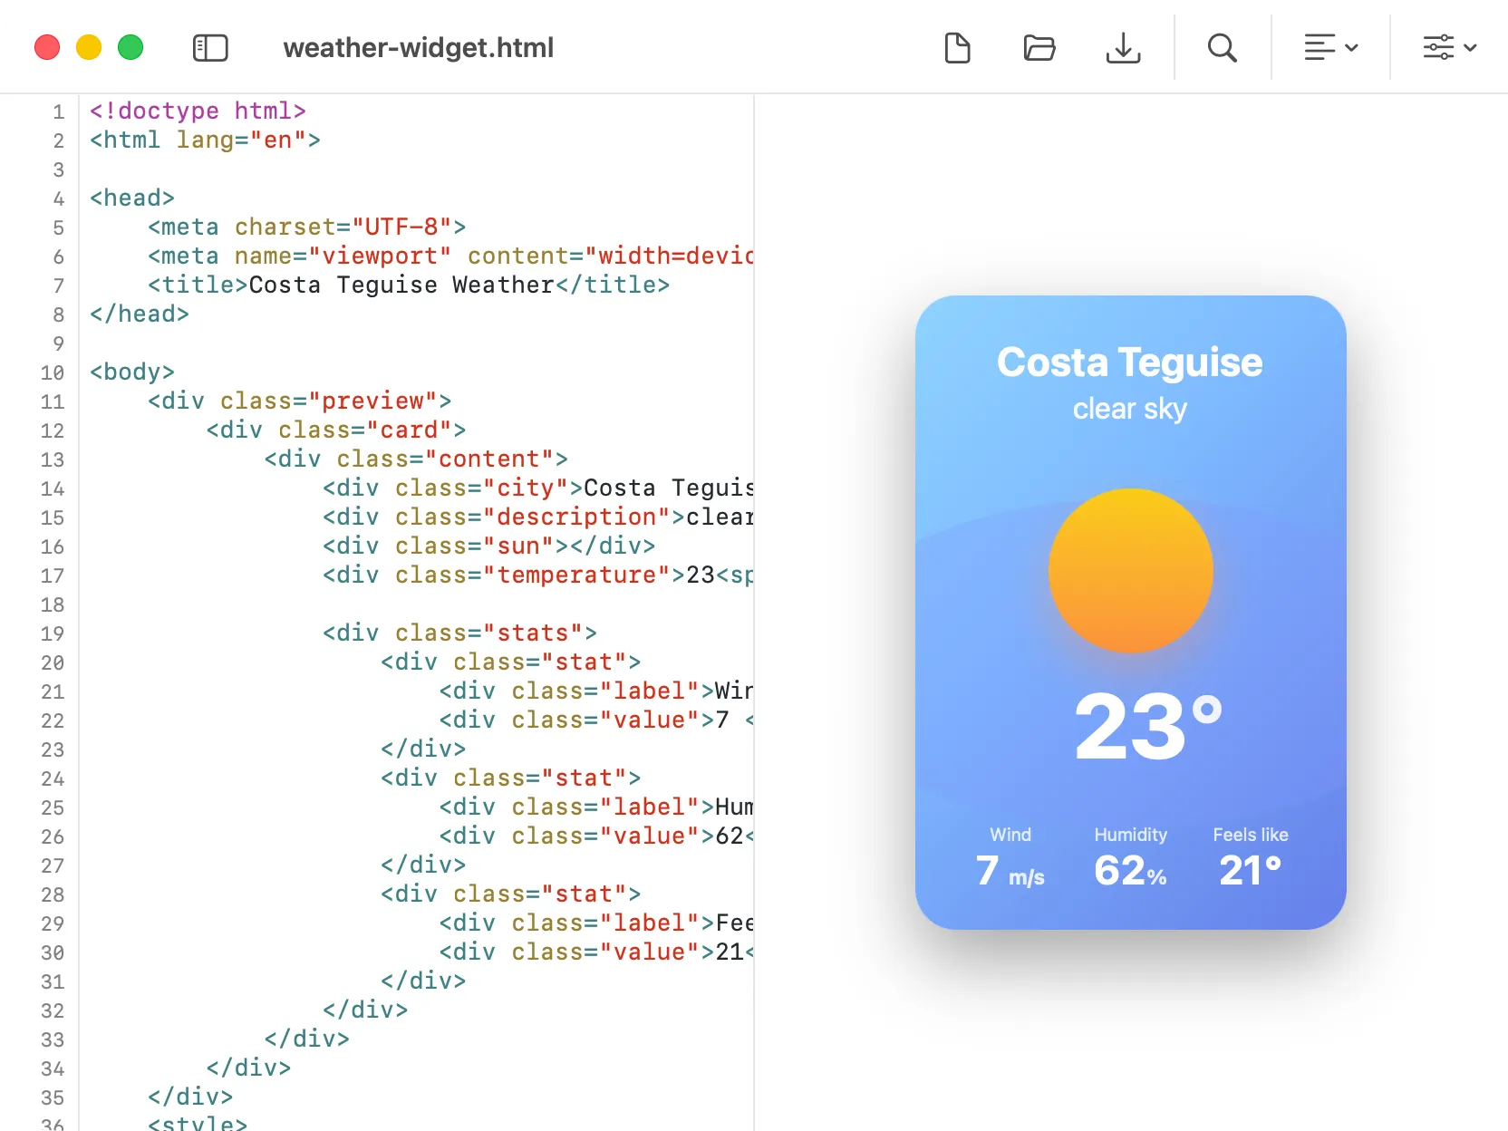Click the html lang="en" line

[205, 140]
